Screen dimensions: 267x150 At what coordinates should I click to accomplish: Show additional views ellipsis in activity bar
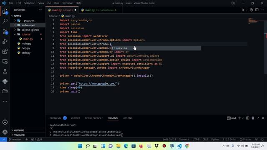click(5, 101)
